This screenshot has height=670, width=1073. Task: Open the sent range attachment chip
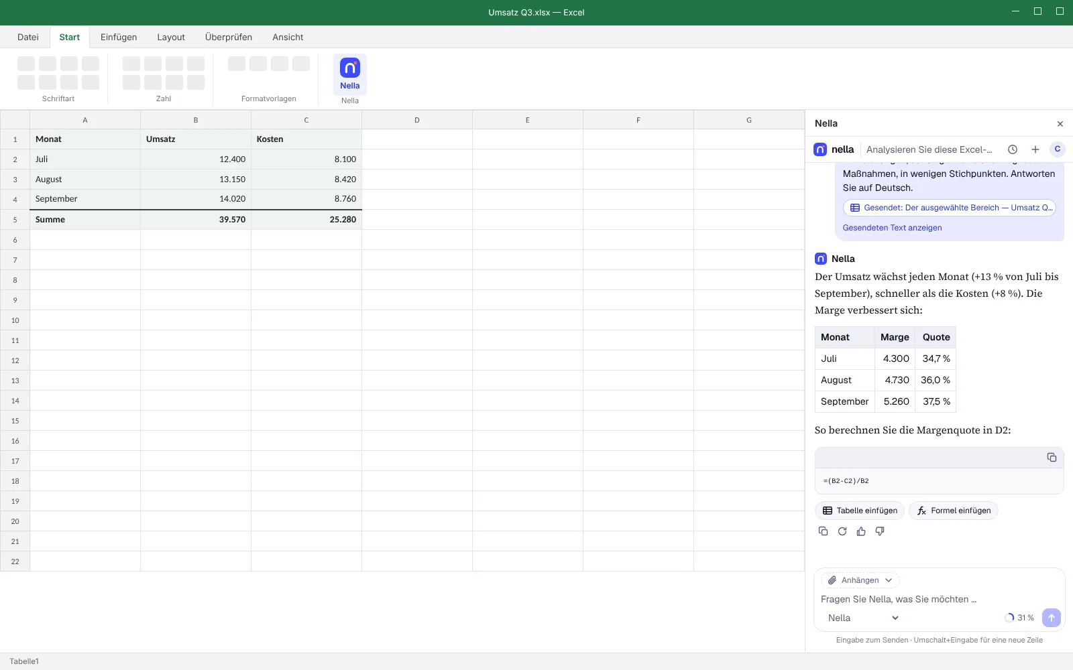coord(950,208)
